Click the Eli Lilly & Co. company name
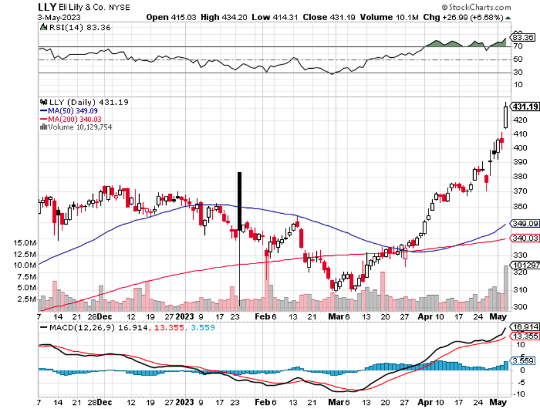This screenshot has width=540, height=409. tap(82, 8)
